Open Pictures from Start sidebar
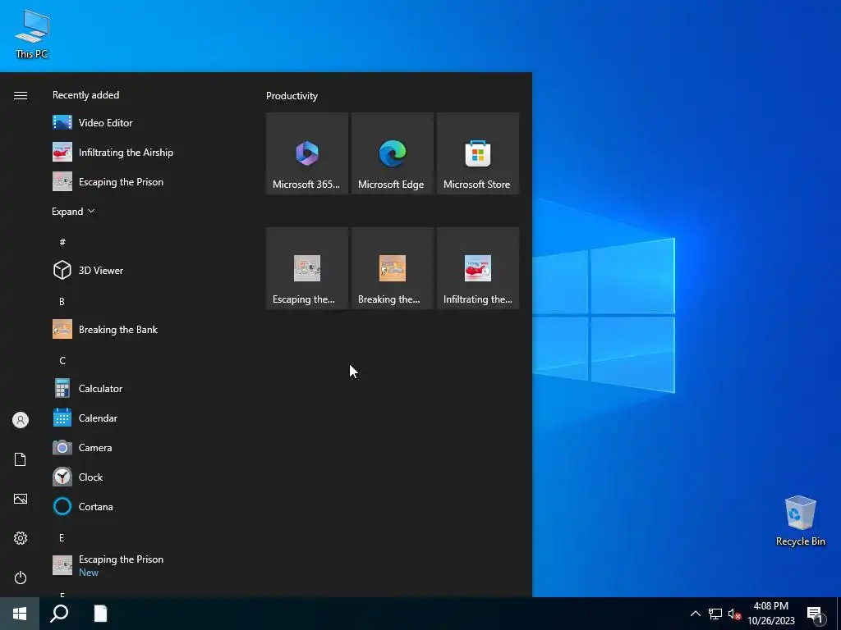841x630 pixels. pos(21,499)
